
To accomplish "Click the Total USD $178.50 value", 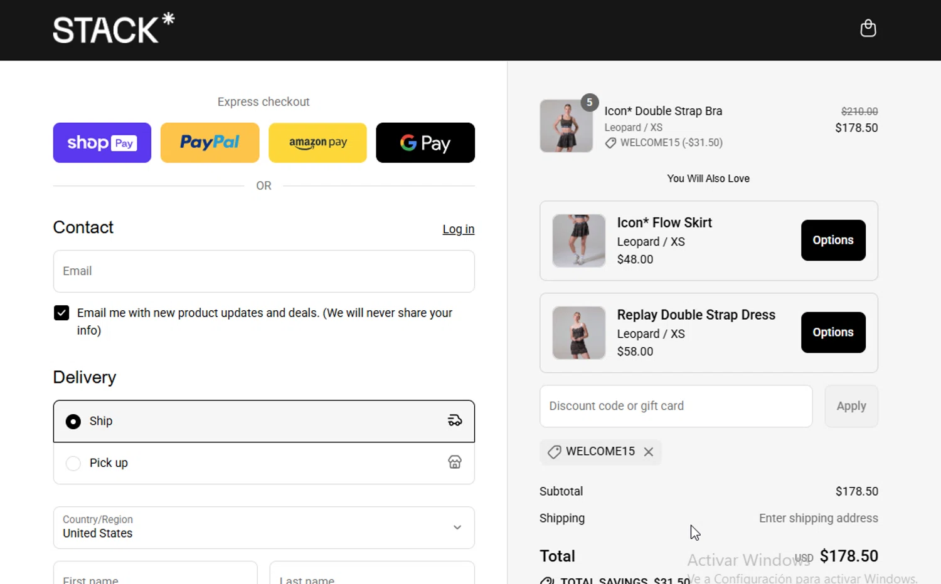I will point(849,556).
